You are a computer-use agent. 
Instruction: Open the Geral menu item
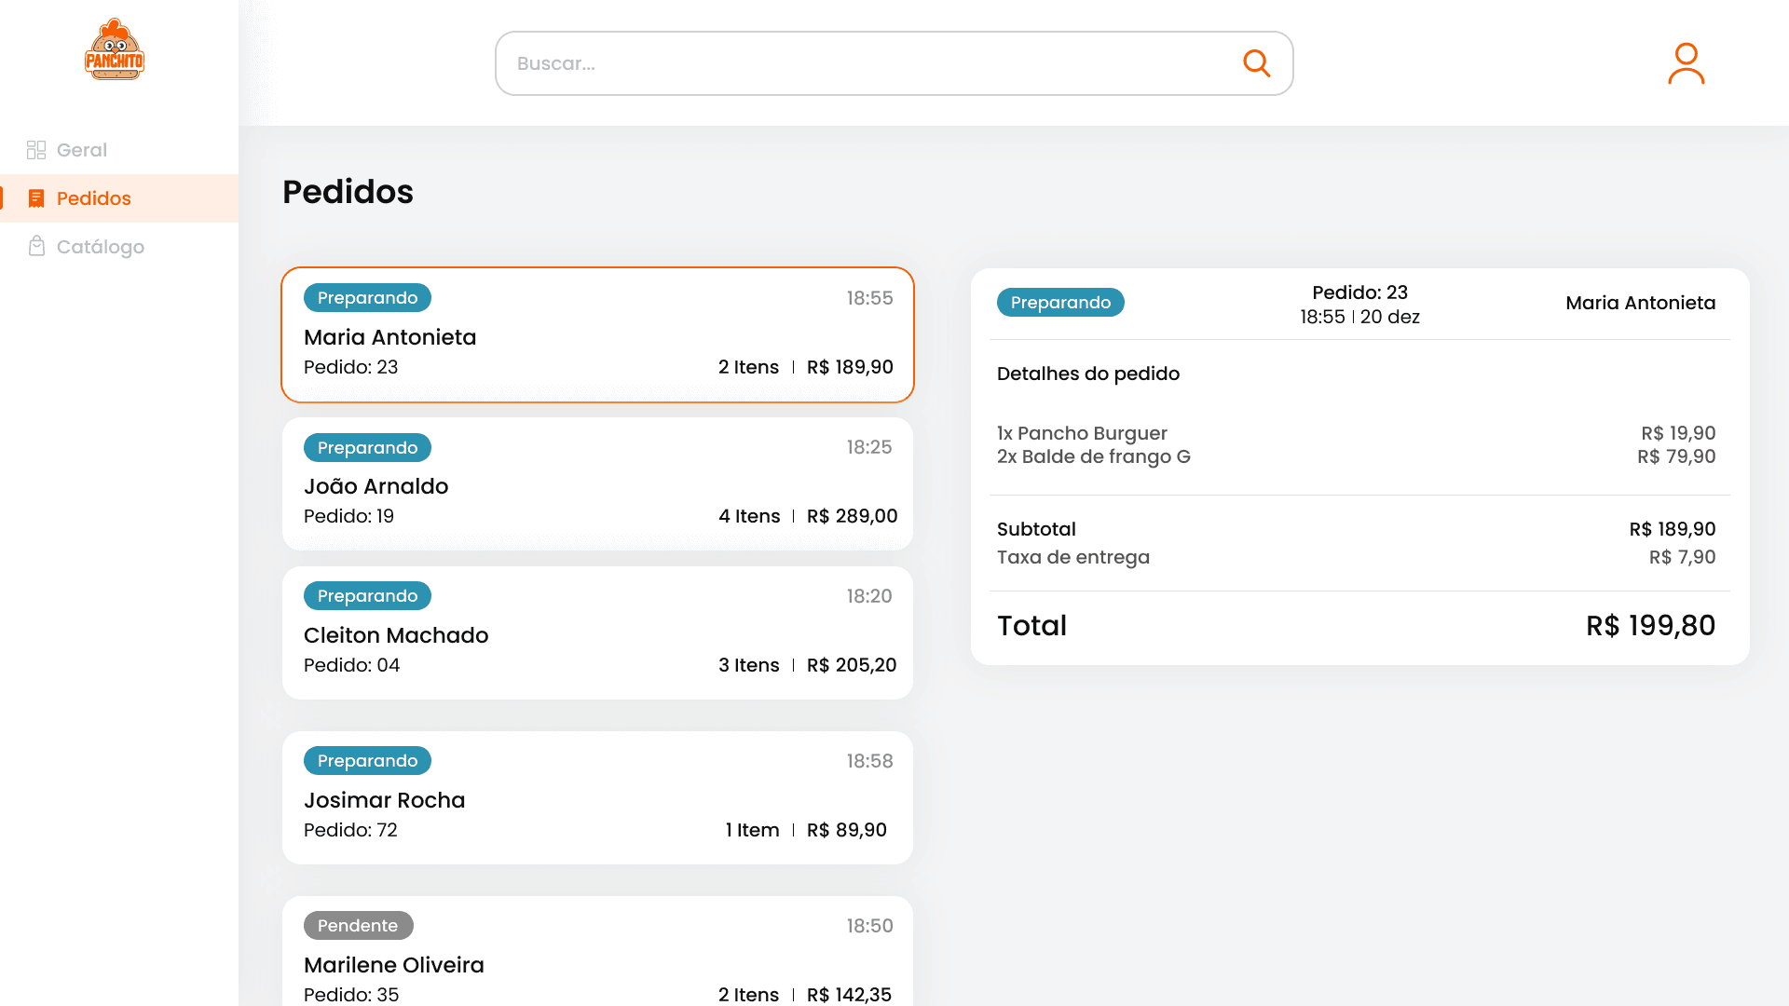[x=82, y=150]
